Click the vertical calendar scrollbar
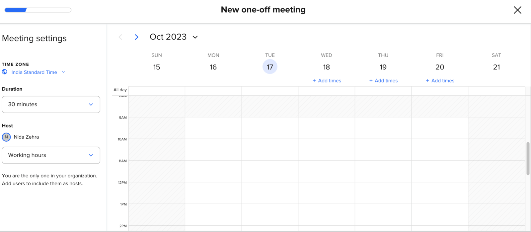Viewport: 531px width, 232px height. coord(528,159)
